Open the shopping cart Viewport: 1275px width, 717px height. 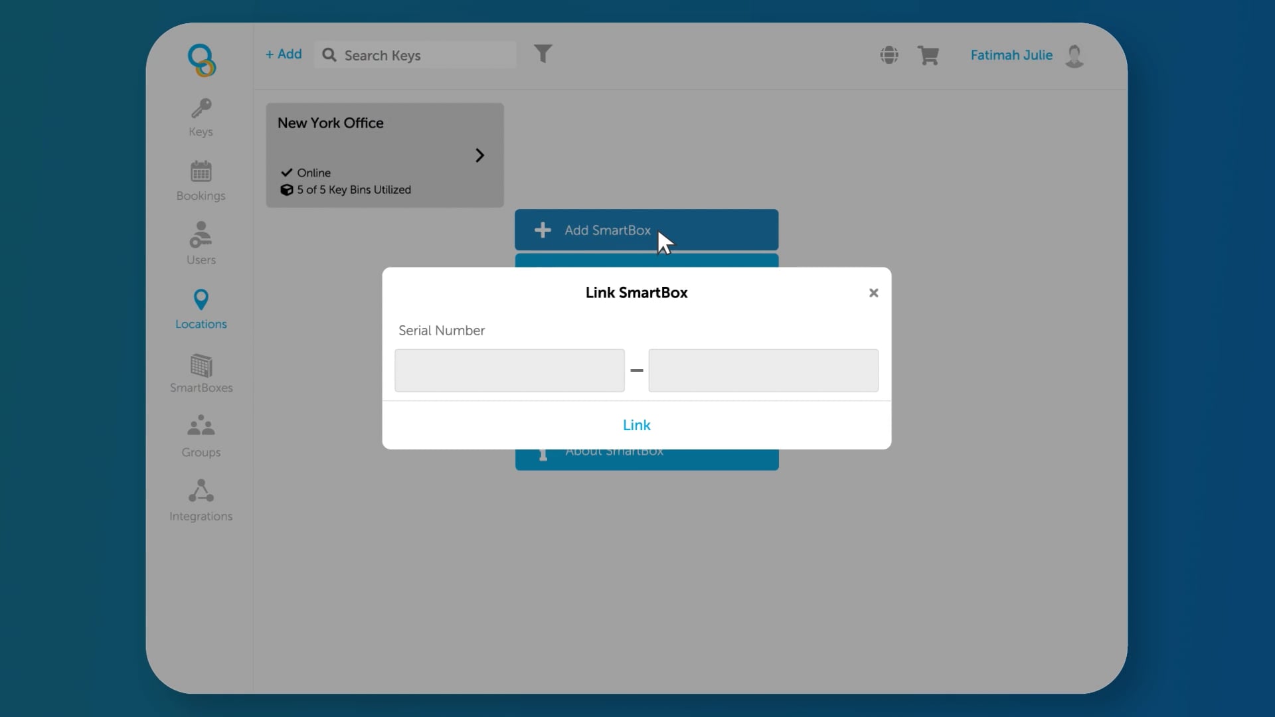coord(928,55)
